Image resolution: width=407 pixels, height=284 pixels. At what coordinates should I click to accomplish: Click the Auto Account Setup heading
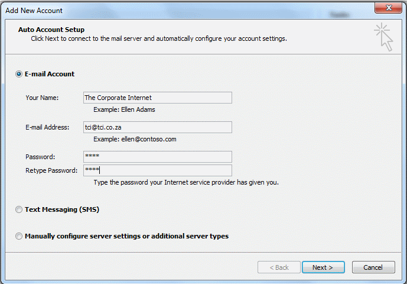pos(51,30)
